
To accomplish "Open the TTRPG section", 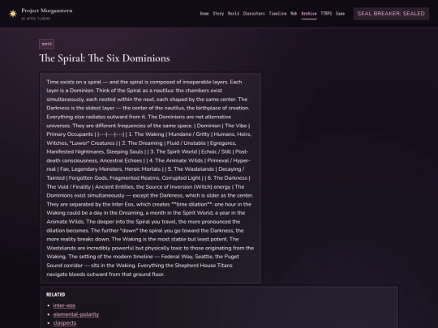I will coord(326,14).
